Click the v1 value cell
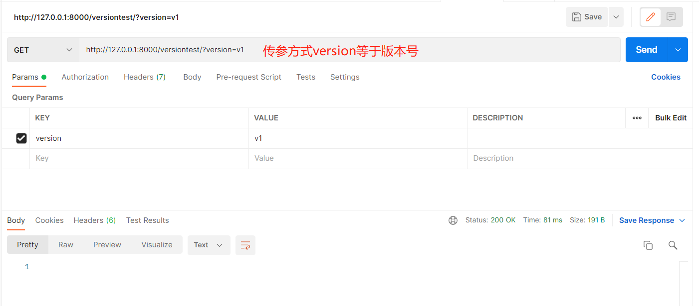The image size is (699, 306). tap(358, 138)
